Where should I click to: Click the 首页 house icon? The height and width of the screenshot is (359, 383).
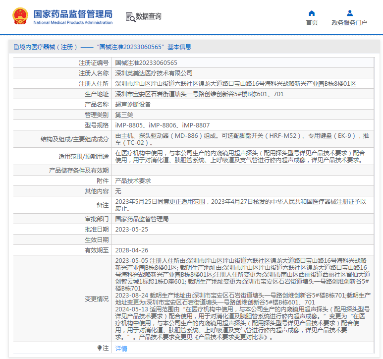click(x=312, y=13)
